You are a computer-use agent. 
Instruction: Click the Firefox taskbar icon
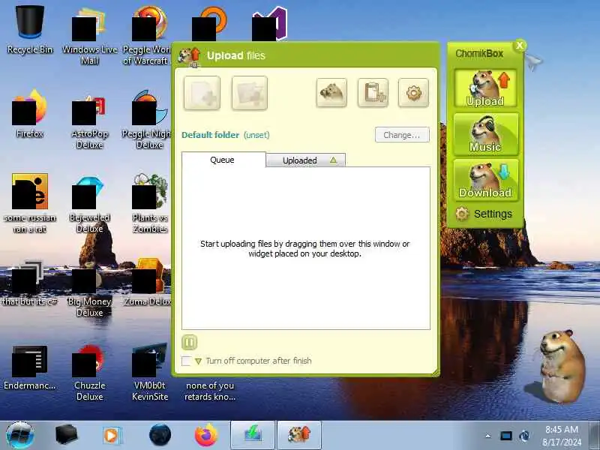coord(205,436)
